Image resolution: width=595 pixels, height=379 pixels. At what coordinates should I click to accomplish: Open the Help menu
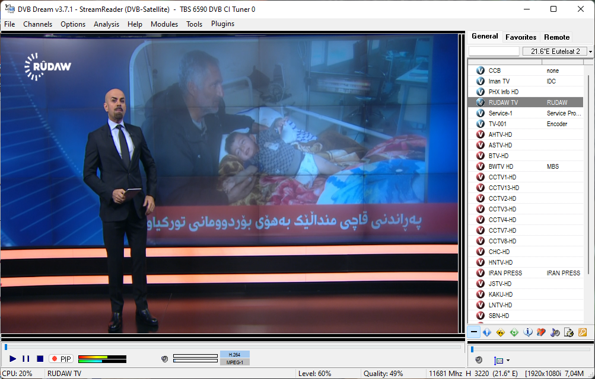coord(135,24)
